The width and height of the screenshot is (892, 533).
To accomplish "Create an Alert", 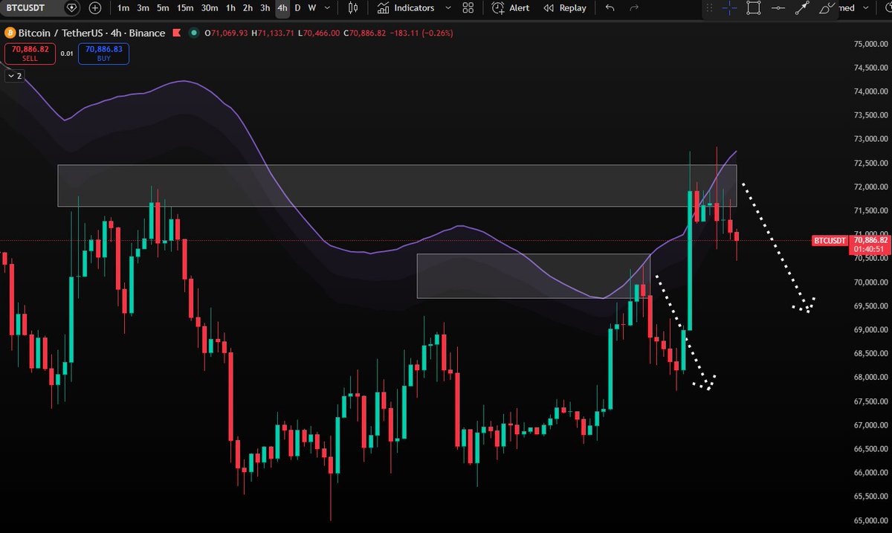I will pyautogui.click(x=513, y=8).
